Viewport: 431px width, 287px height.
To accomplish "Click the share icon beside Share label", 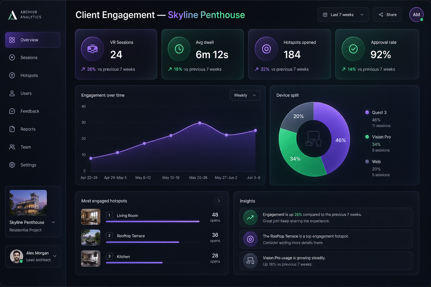I will (381, 15).
